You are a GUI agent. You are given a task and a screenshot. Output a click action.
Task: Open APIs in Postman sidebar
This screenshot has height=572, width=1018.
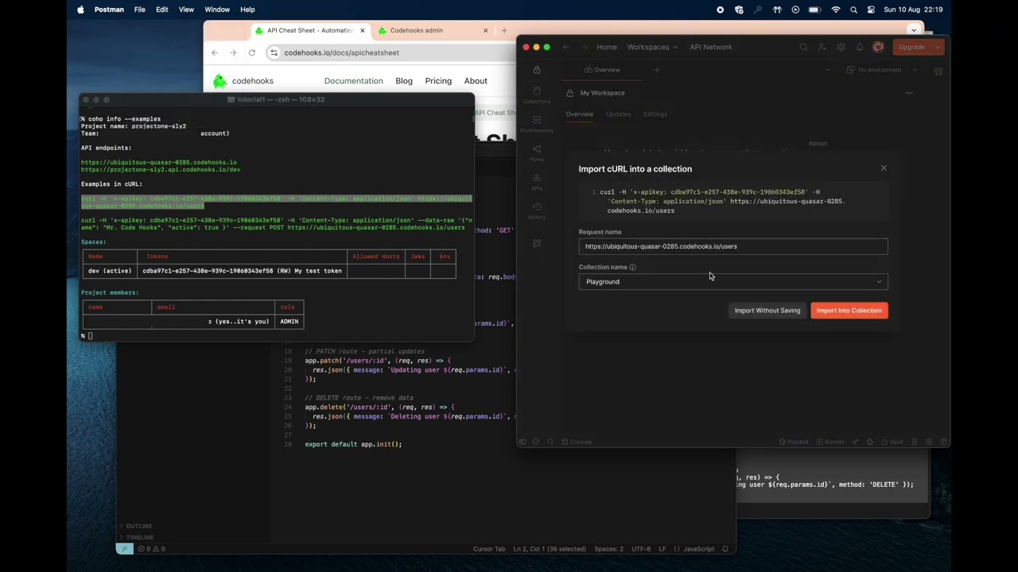click(537, 182)
